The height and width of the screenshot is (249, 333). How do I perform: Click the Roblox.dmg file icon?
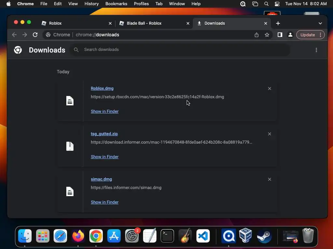click(70, 101)
